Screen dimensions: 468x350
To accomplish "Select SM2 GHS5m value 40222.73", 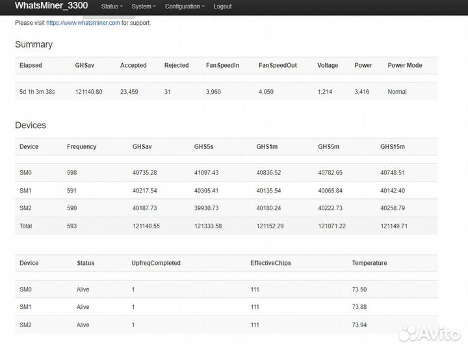I will (x=330, y=208).
